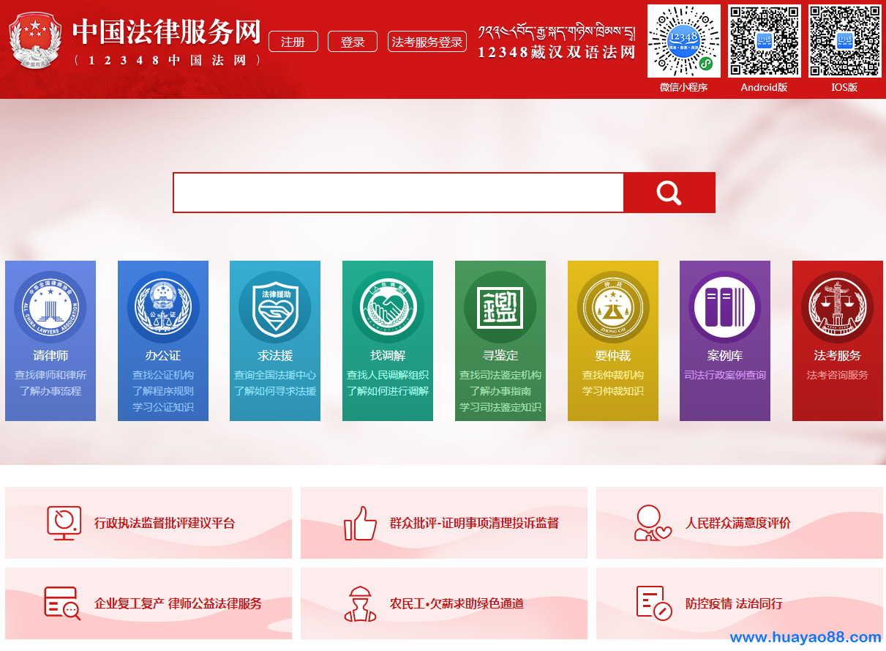
Task: Focus the main search input box
Action: 399,193
